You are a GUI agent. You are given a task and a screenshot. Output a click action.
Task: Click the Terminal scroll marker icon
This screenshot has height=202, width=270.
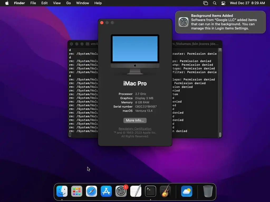(220, 50)
